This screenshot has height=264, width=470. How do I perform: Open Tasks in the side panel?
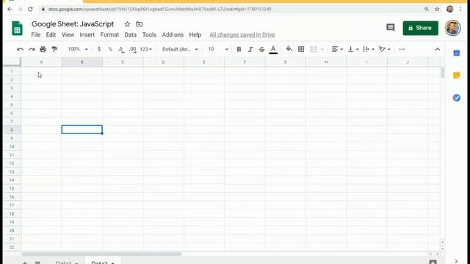(456, 98)
